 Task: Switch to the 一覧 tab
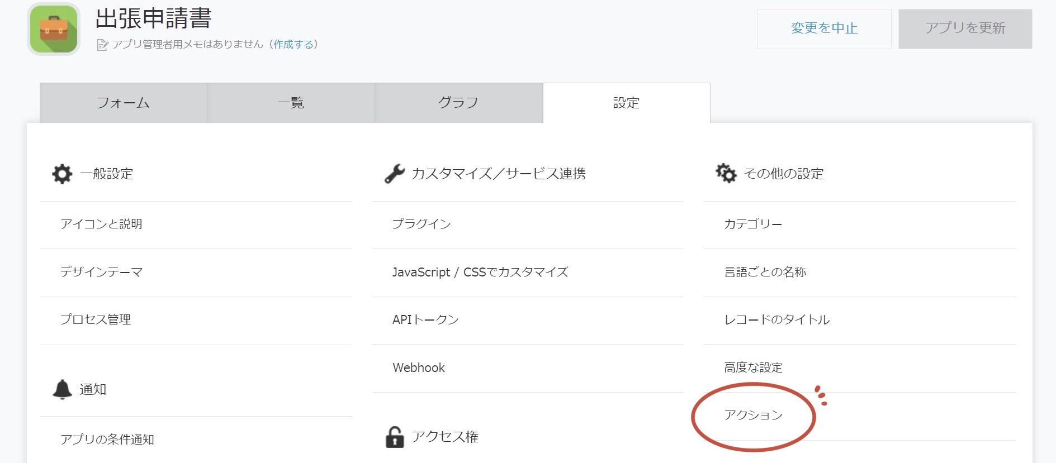[x=291, y=103]
